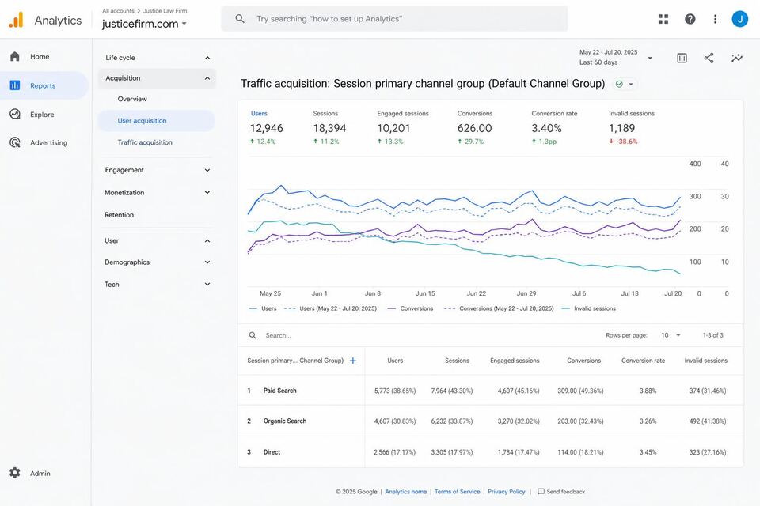Screen dimensions: 760x506
Task: Add dimension with the plus icon
Action: tap(353, 361)
